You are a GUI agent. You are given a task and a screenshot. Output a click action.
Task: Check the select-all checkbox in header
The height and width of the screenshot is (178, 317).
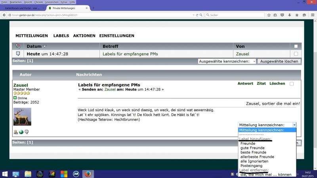click(x=296, y=46)
